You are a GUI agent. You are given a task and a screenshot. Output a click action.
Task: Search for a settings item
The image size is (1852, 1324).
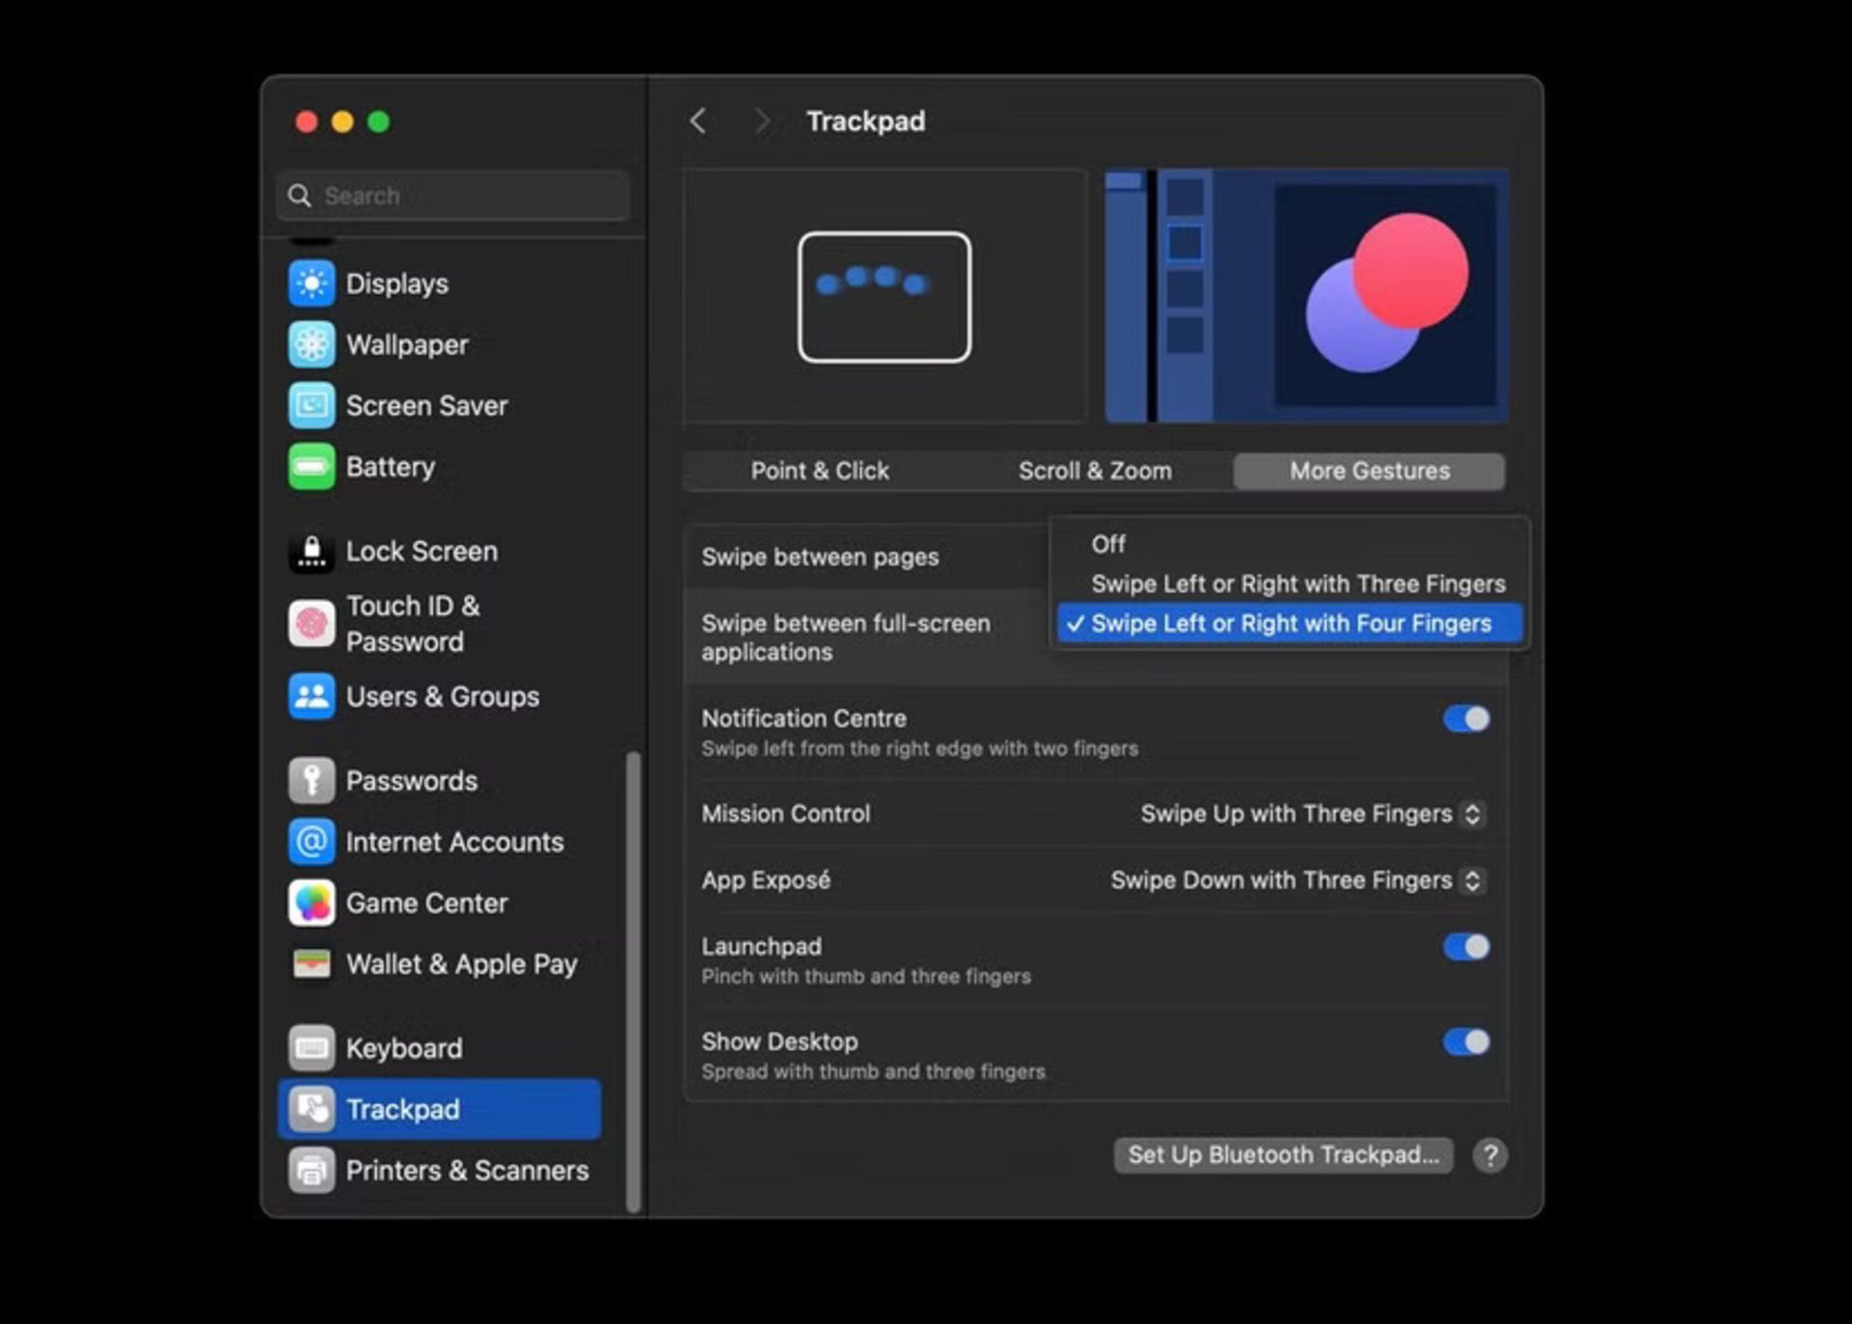pyautogui.click(x=453, y=195)
